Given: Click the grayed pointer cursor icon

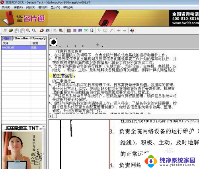Looking at the screenshot, I should pyautogui.click(x=99, y=31).
